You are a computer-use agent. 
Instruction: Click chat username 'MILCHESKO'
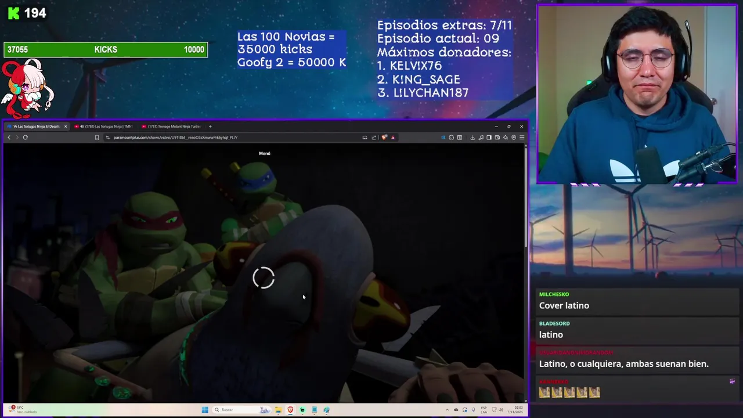click(554, 294)
